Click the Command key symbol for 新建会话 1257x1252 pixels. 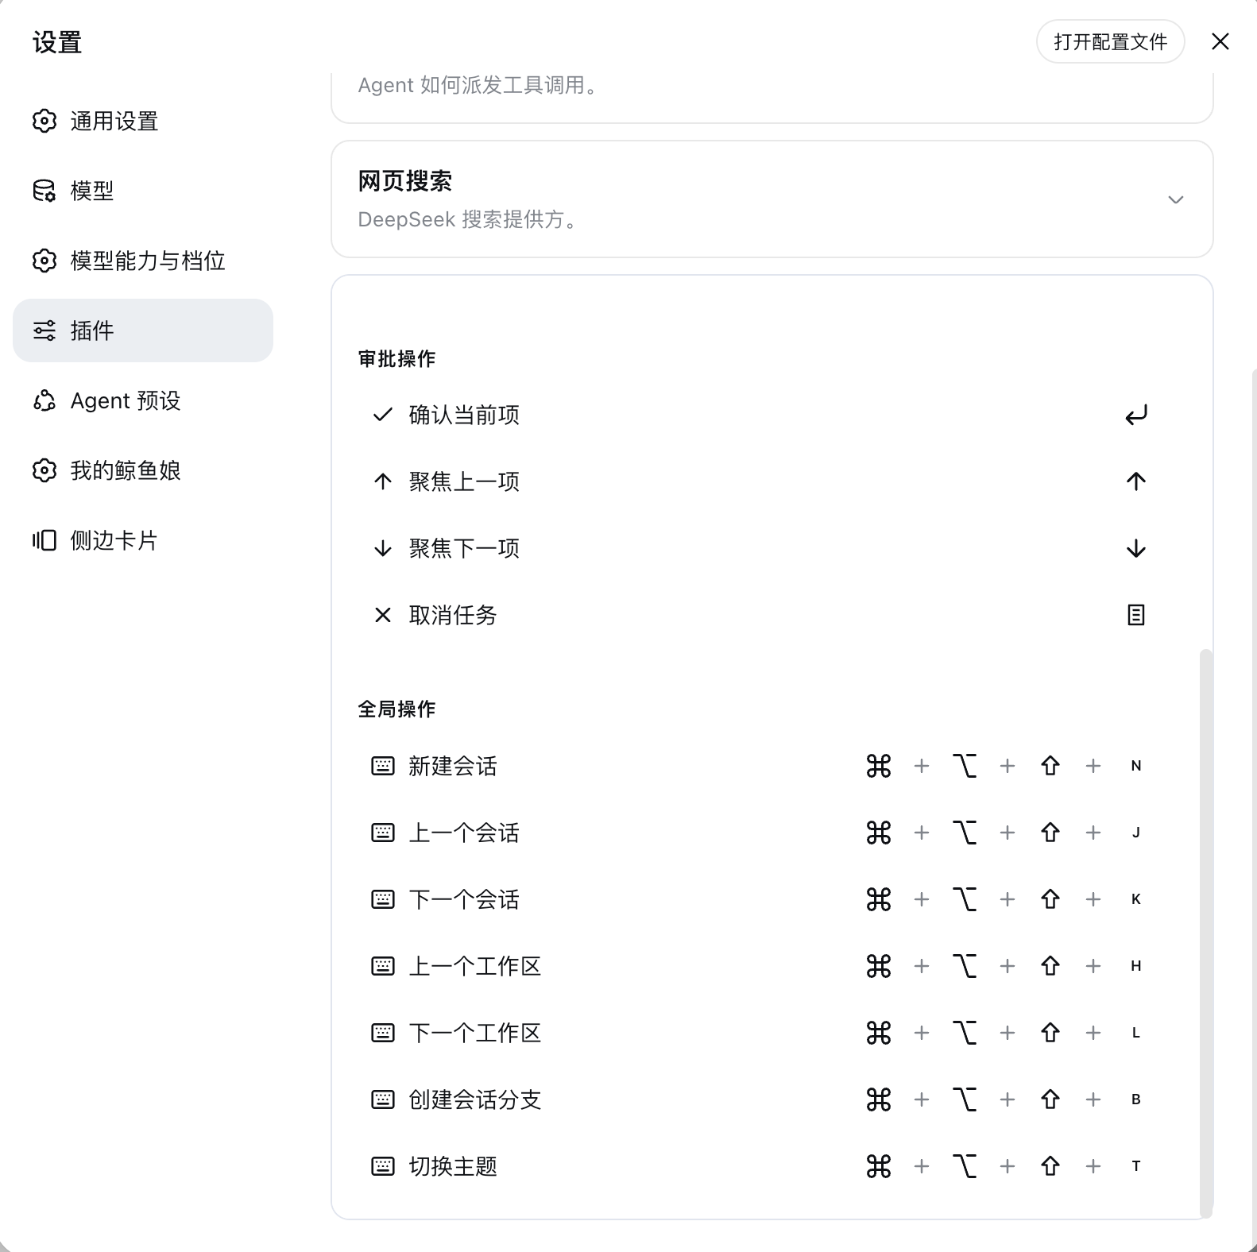click(x=879, y=766)
